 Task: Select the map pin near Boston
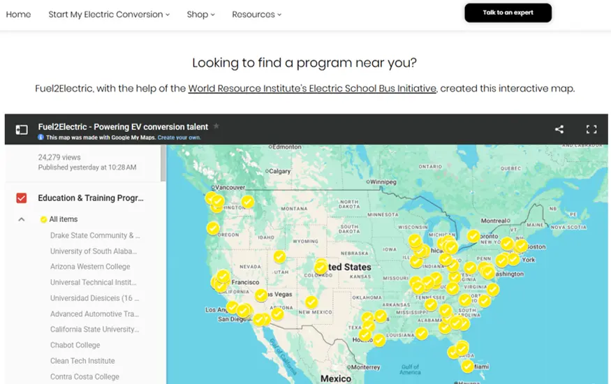522,246
